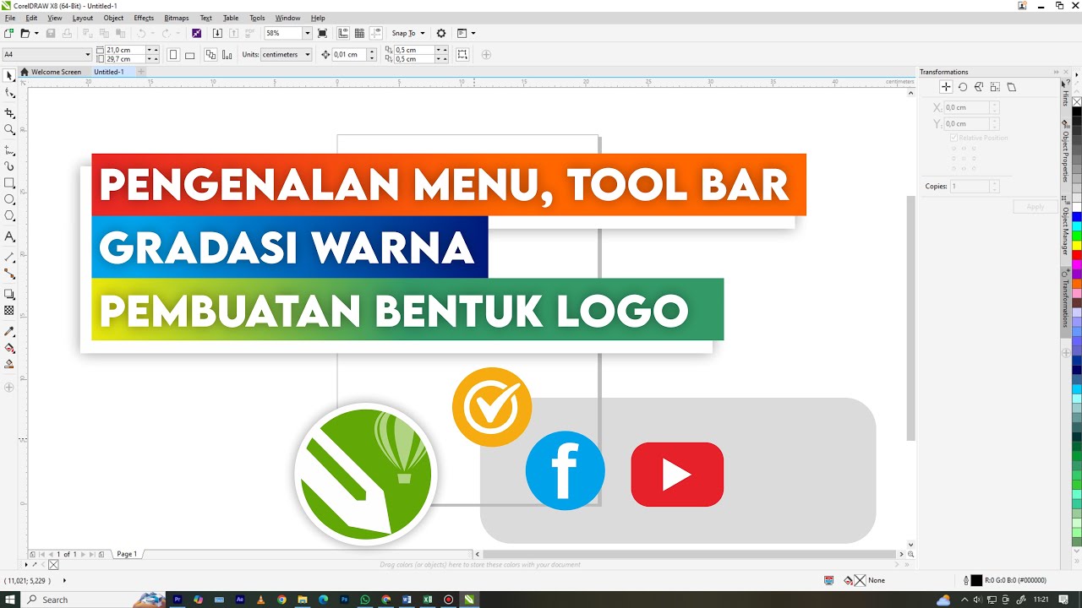Select the Size icon in Transformations docker

(995, 87)
